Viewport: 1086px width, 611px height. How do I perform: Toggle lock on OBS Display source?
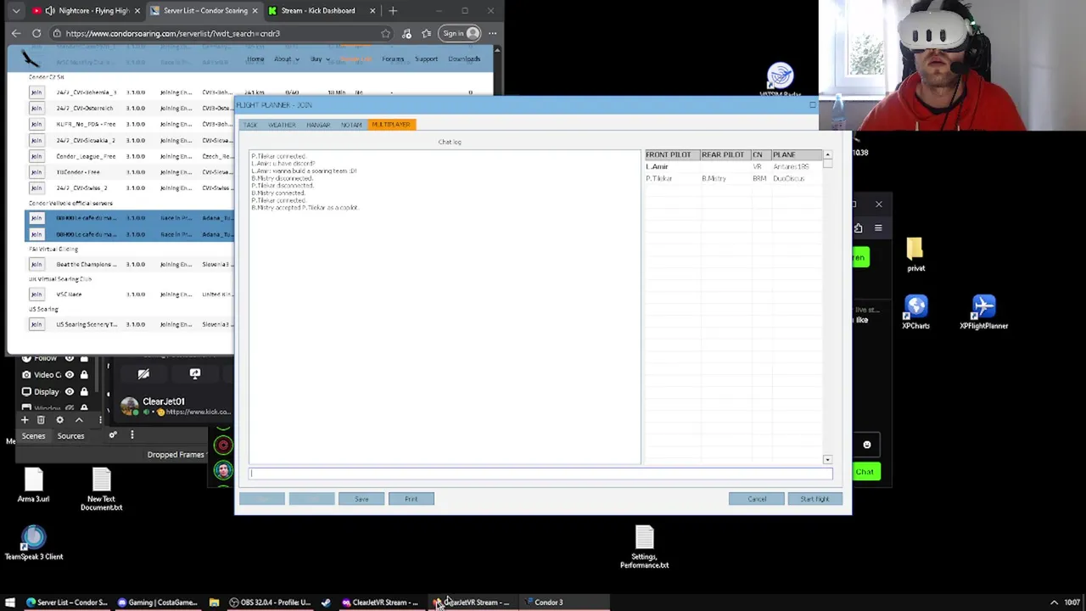(84, 391)
